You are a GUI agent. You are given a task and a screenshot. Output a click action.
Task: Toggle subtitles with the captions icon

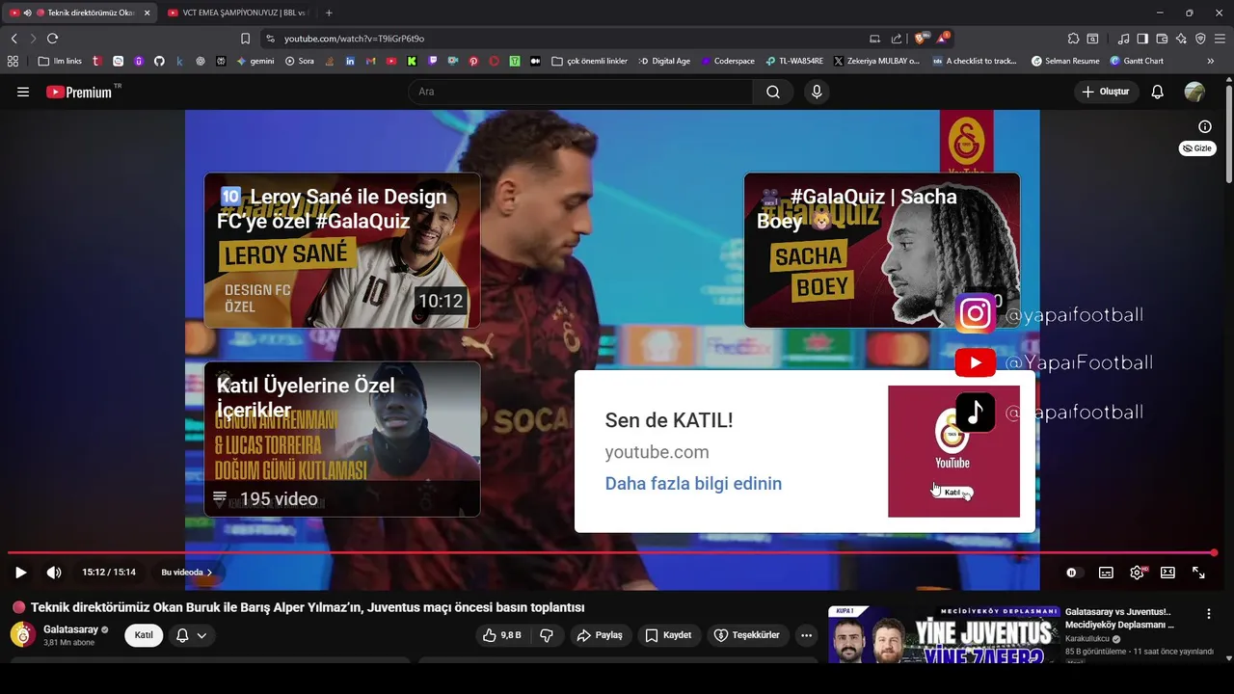tap(1106, 573)
